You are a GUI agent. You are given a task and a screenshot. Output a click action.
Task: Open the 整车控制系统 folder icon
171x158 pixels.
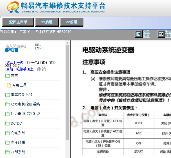coord(8,95)
